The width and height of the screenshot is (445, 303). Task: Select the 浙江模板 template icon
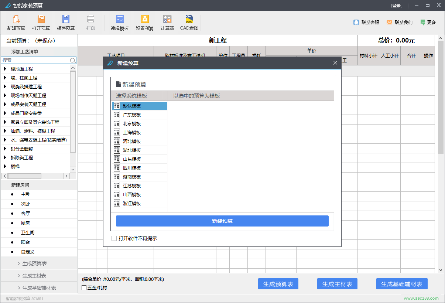(x=117, y=203)
